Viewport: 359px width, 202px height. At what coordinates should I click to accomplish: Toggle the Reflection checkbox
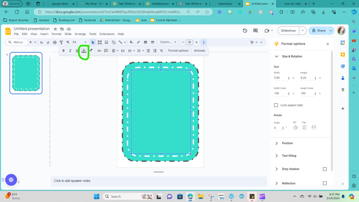pos(325,183)
